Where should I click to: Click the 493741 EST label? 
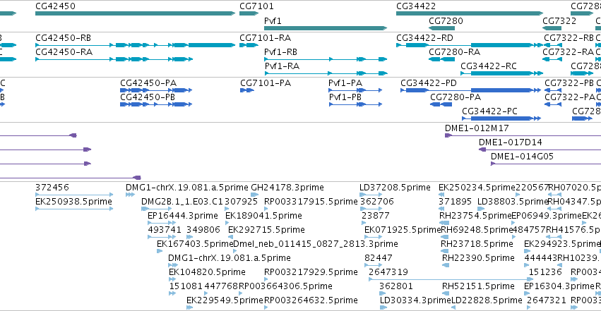click(x=165, y=229)
